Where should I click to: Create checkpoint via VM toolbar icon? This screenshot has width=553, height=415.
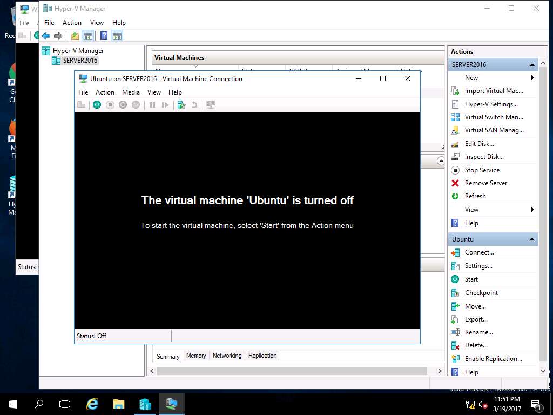click(181, 105)
